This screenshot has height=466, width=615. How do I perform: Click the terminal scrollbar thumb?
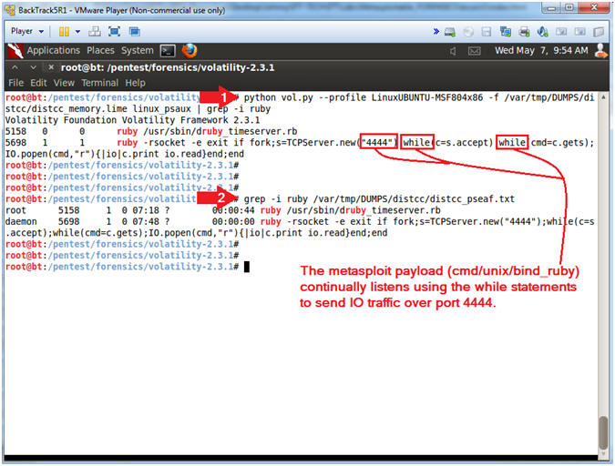tap(604, 432)
